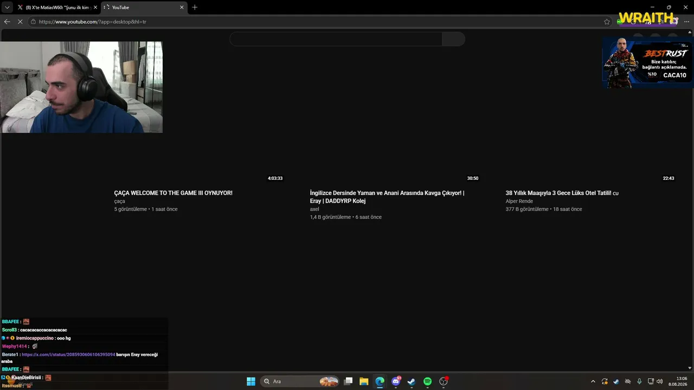Click the taskbar Ara search box
The height and width of the screenshot is (390, 694).
coord(300,381)
